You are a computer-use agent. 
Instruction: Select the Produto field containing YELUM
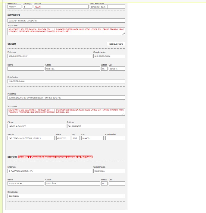(61, 7)
